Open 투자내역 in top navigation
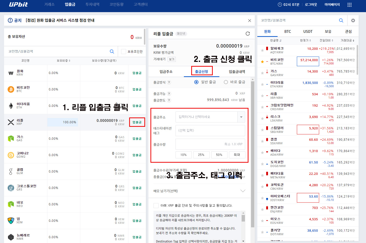The image size is (366, 243). [x=92, y=5]
